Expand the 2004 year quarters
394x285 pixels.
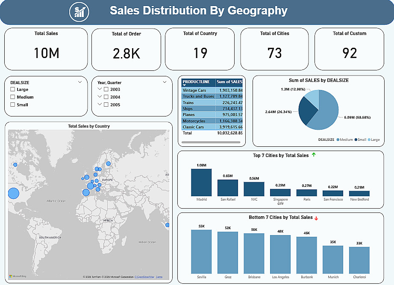(100, 96)
